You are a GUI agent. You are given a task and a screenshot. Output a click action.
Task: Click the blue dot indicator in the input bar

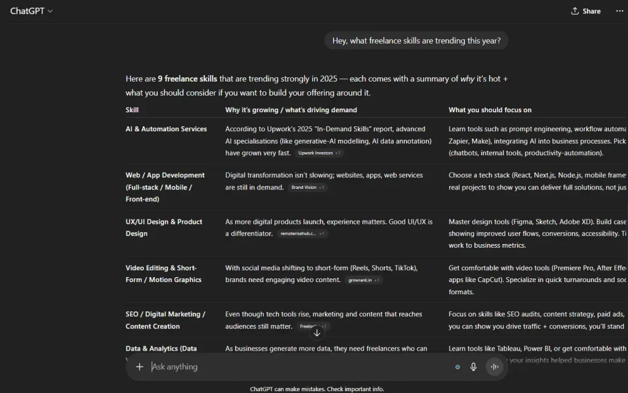pyautogui.click(x=458, y=367)
